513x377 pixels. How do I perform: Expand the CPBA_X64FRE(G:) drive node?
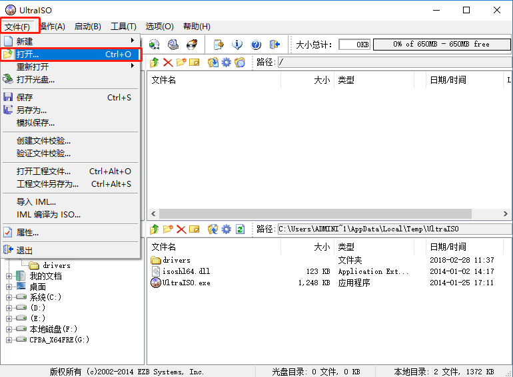(9, 340)
